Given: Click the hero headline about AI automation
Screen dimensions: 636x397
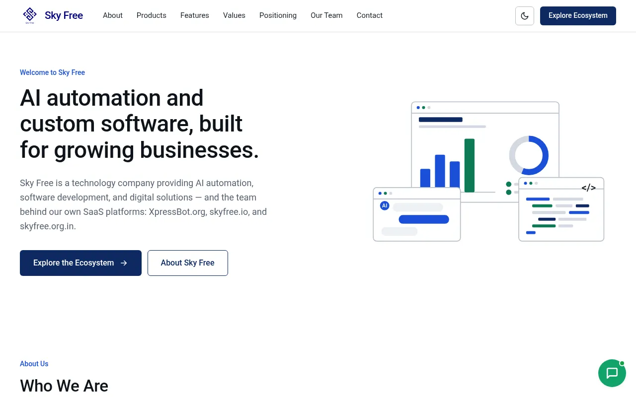Looking at the screenshot, I should (x=140, y=124).
